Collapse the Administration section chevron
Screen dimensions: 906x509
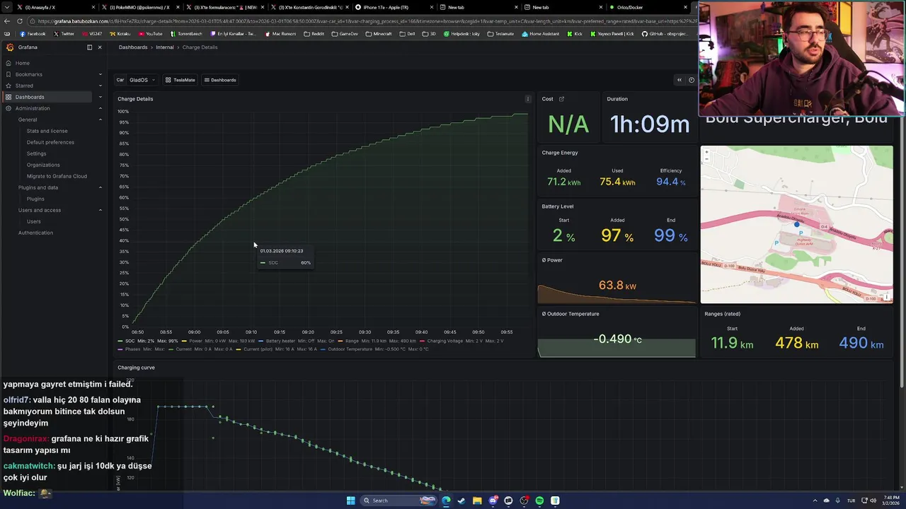[100, 108]
